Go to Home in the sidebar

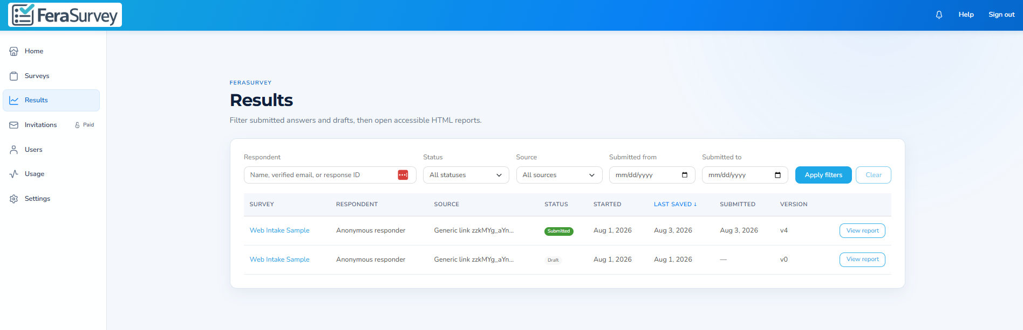point(51,51)
